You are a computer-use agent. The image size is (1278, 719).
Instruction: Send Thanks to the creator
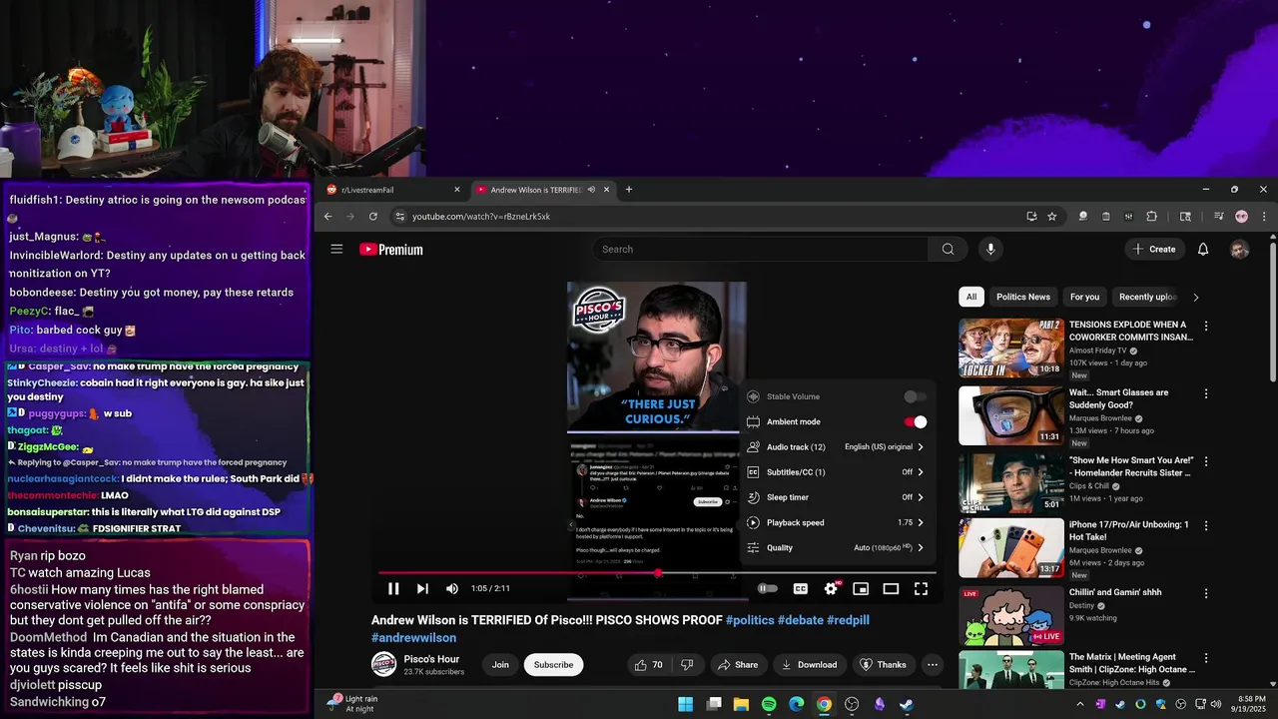point(883,665)
